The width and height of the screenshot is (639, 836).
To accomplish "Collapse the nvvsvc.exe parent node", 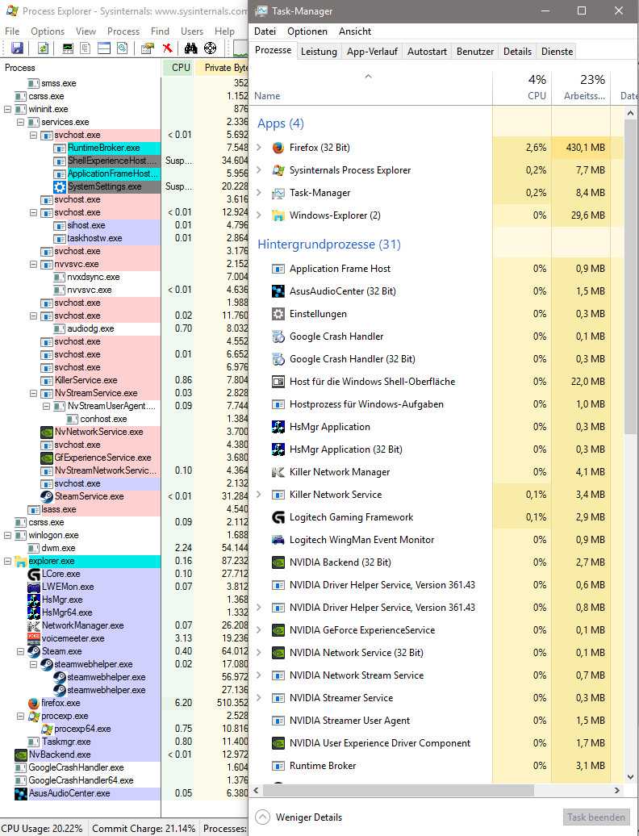I will point(33,264).
